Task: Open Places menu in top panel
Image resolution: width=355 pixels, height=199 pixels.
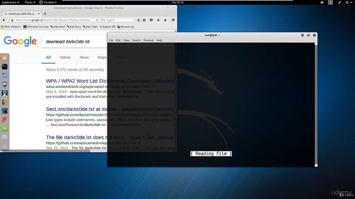Action: pos(29,2)
